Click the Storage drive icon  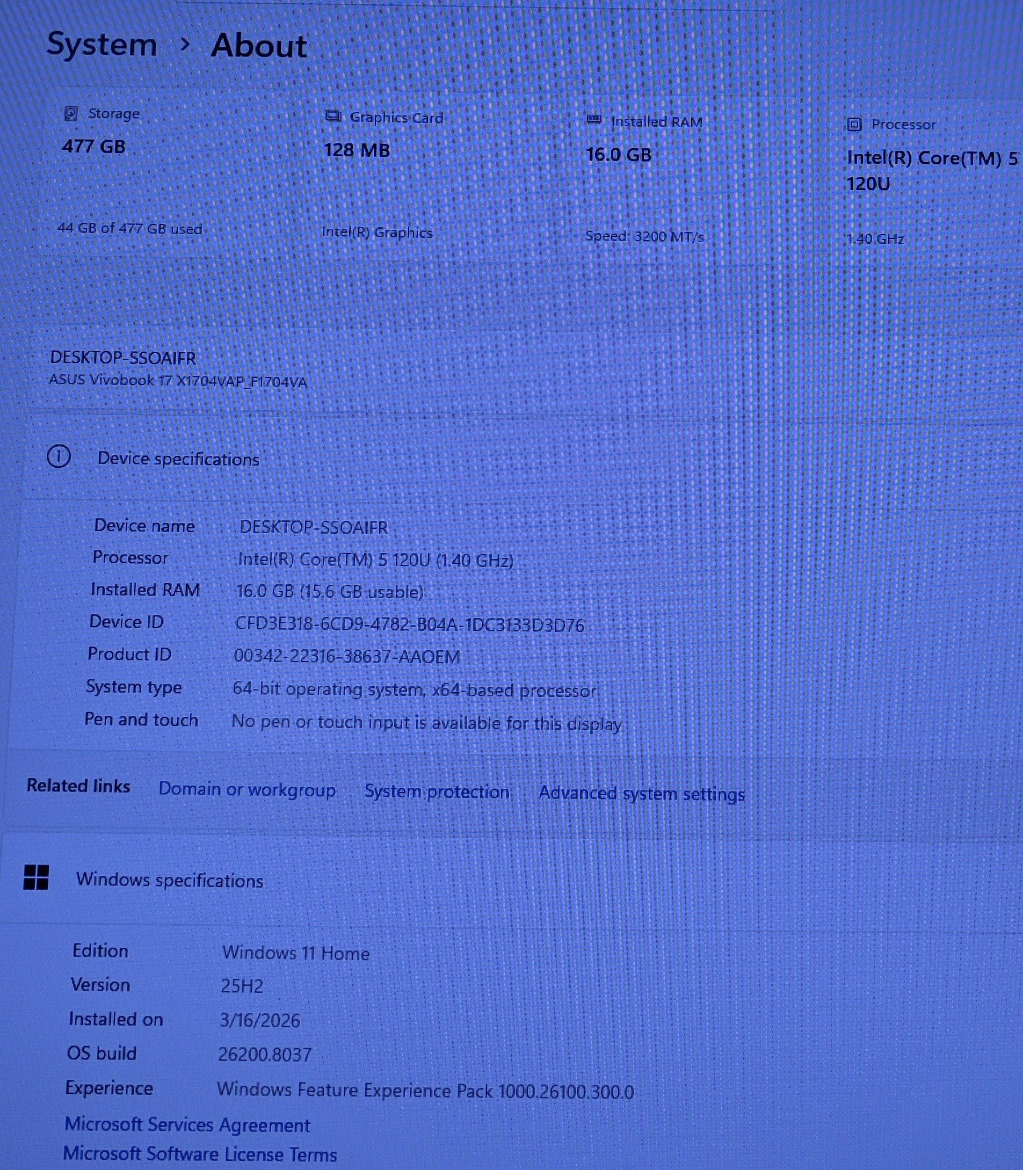(71, 113)
